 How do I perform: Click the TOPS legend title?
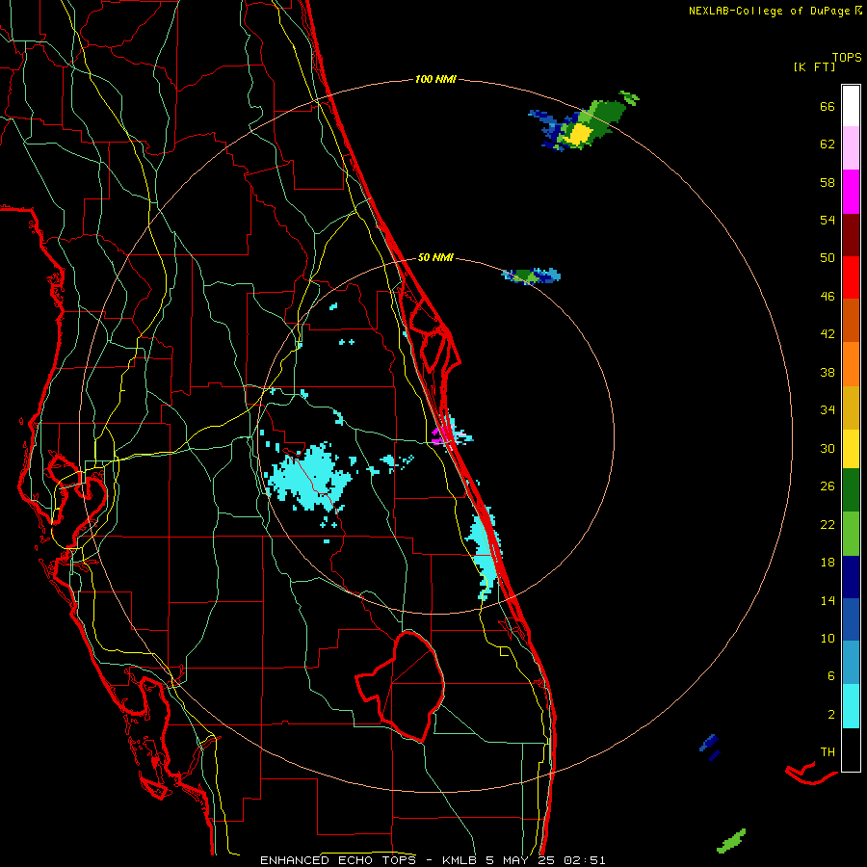coord(847,57)
